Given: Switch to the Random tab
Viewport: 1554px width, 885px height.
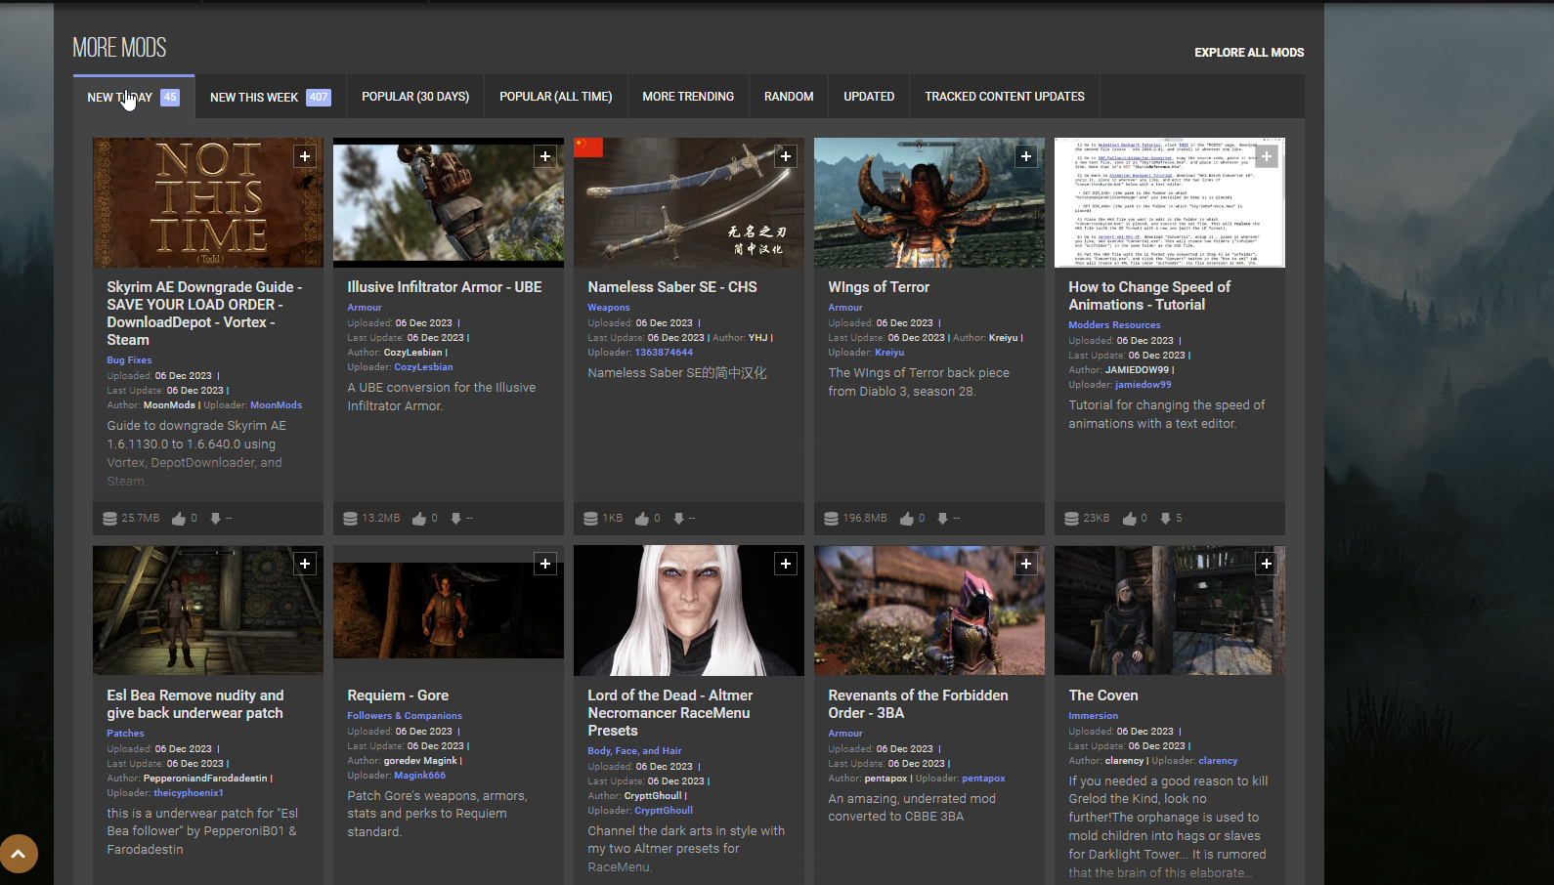Looking at the screenshot, I should [789, 97].
